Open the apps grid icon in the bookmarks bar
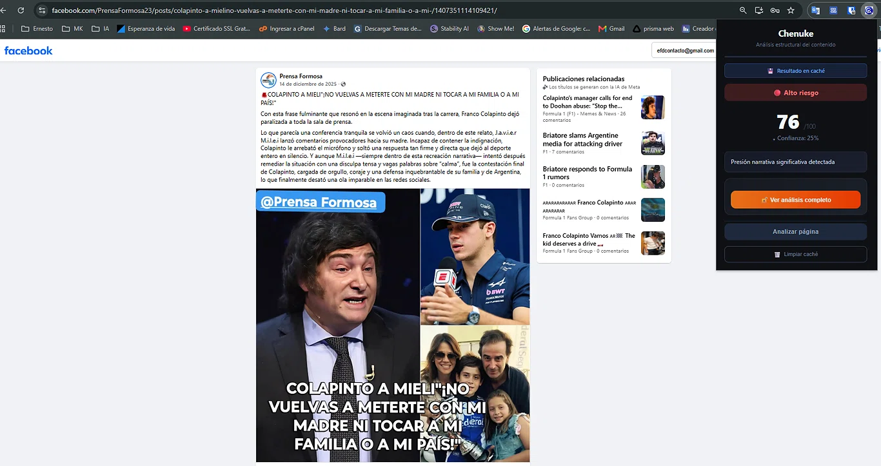This screenshot has height=466, width=881. click(3, 28)
